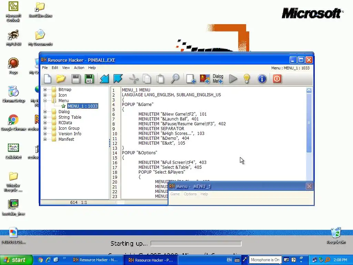
Task: Click the flower-image-with-plus toolbar icon
Action: [x=205, y=79]
